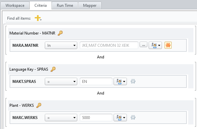Toggle the orange asterisk in the MARA.MATNR row
197x129 pixels.
click(168, 45)
